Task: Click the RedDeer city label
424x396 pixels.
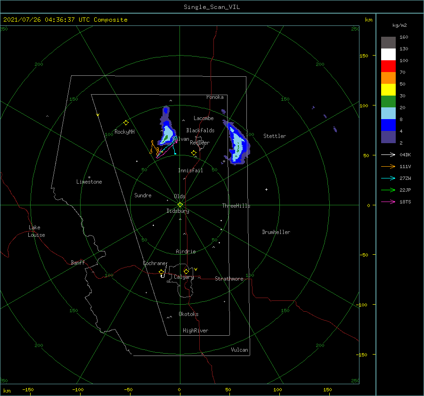Action: tap(200, 143)
